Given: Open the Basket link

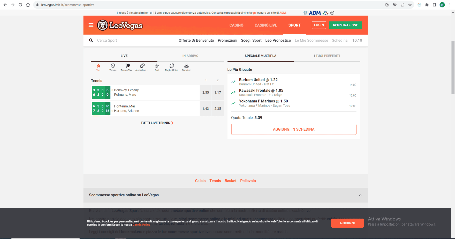Looking at the screenshot, I should [231, 181].
